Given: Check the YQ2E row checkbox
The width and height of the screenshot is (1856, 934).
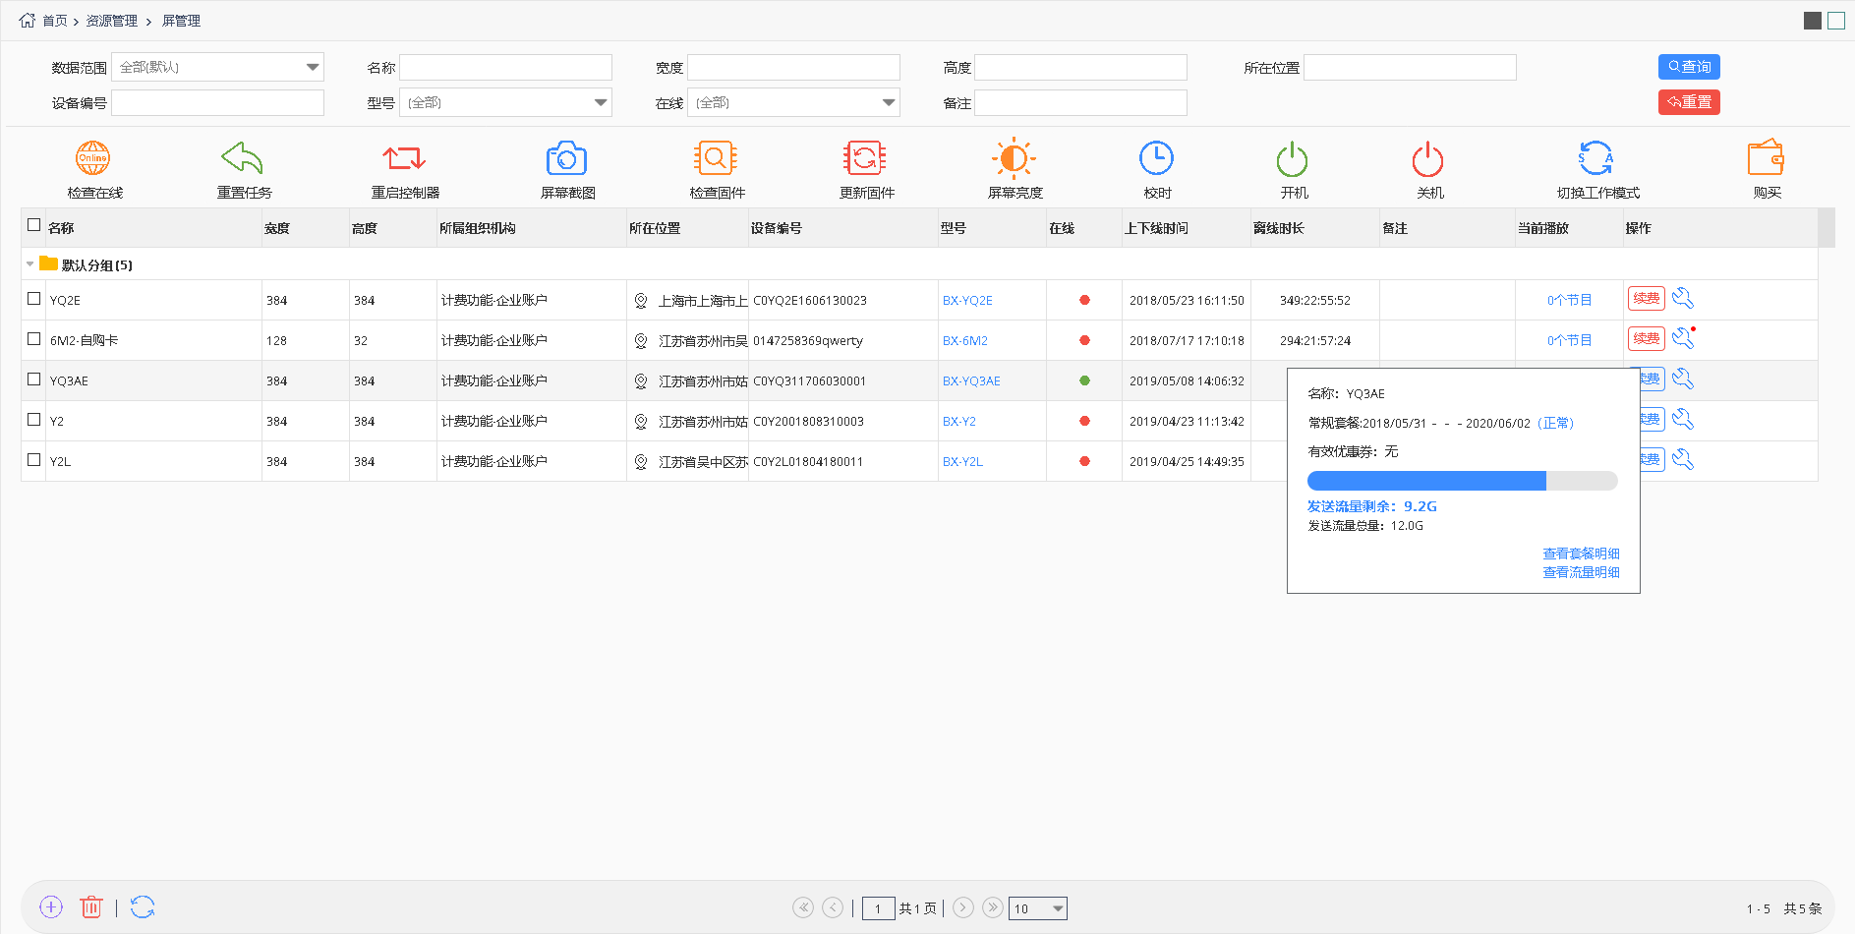Looking at the screenshot, I should (x=34, y=298).
